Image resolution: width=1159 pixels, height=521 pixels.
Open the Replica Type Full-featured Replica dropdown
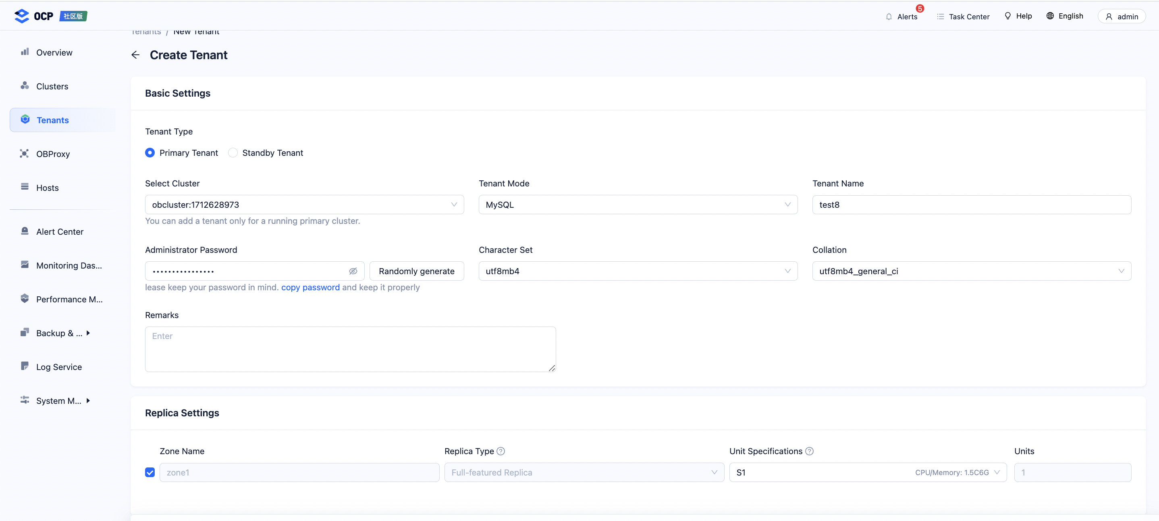(584, 472)
